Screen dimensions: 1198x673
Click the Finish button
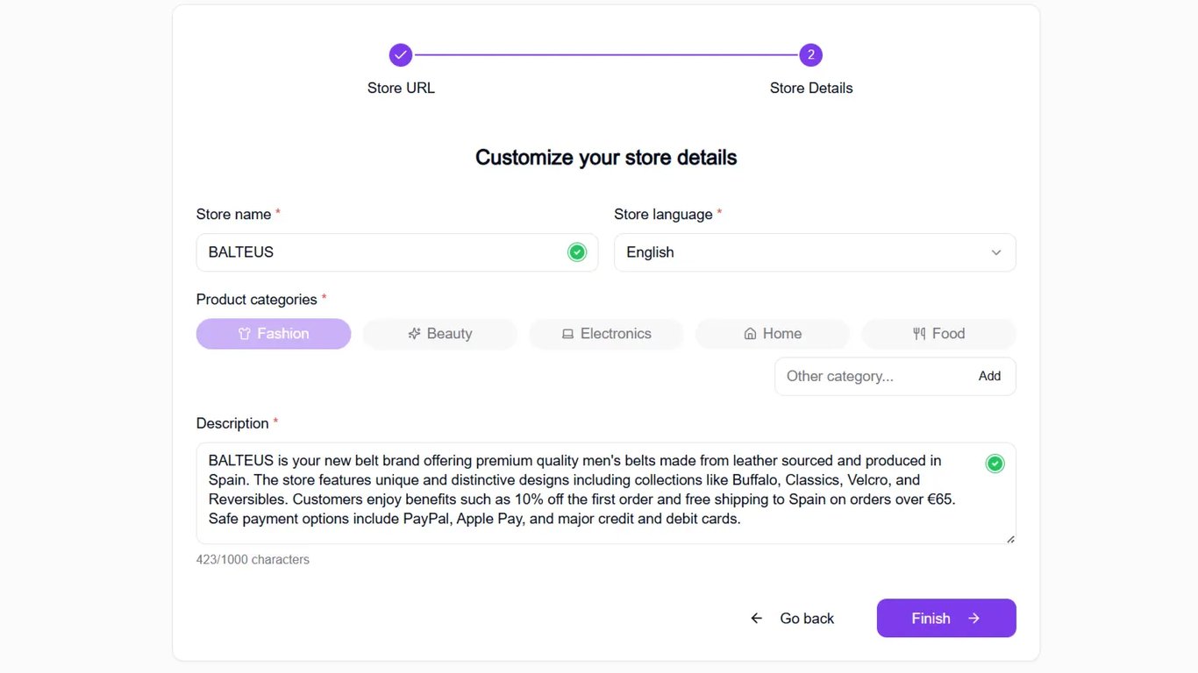tap(946, 618)
